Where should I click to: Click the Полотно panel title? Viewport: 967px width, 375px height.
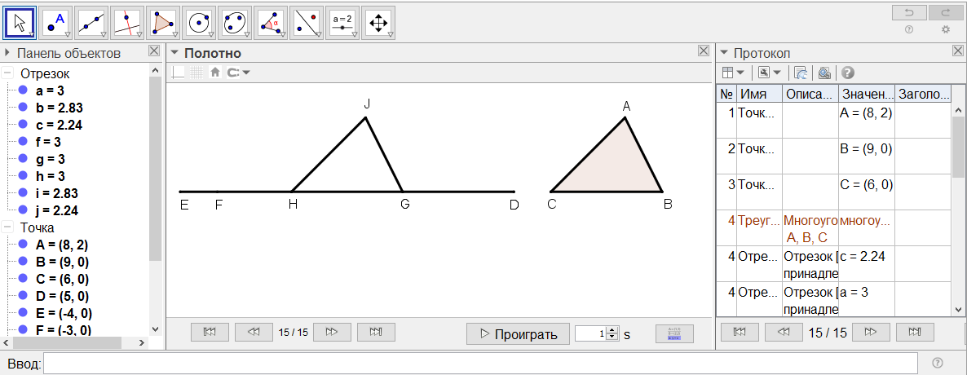tap(212, 53)
